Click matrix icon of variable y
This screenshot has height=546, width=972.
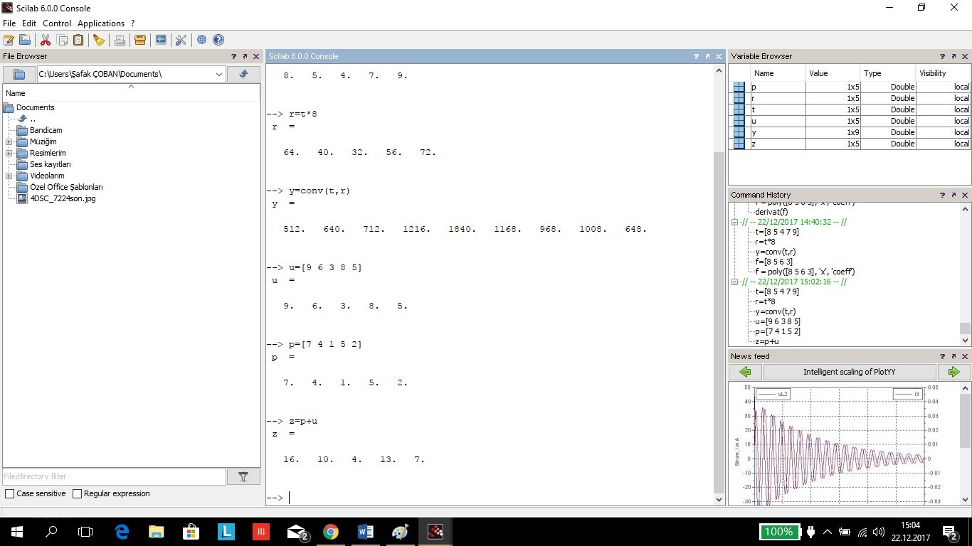click(739, 132)
